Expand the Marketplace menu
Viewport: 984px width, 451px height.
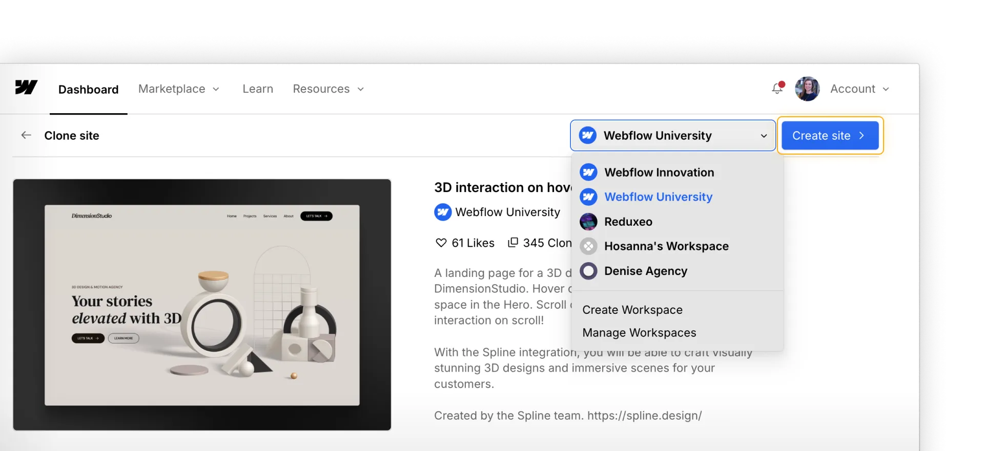179,89
